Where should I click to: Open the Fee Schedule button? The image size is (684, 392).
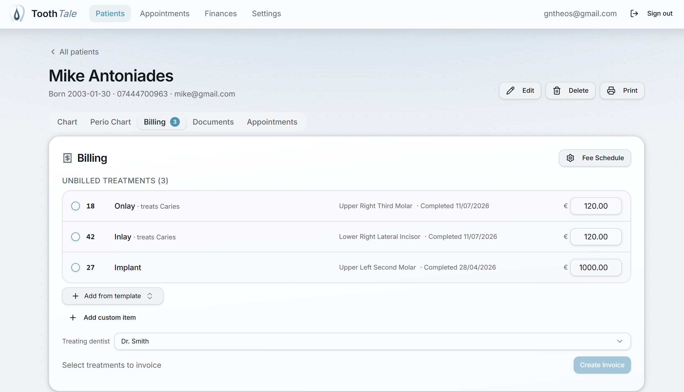click(595, 158)
